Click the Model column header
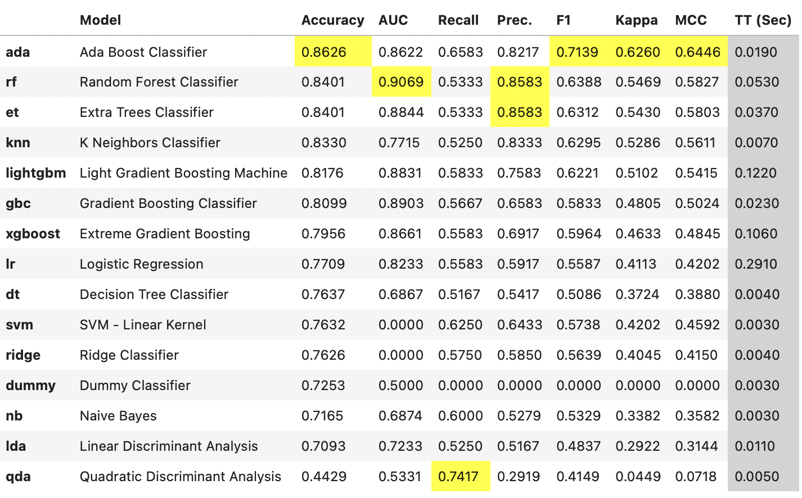 tap(100, 20)
